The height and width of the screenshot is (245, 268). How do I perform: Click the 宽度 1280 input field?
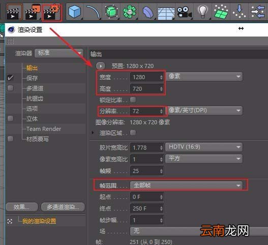(x=147, y=77)
